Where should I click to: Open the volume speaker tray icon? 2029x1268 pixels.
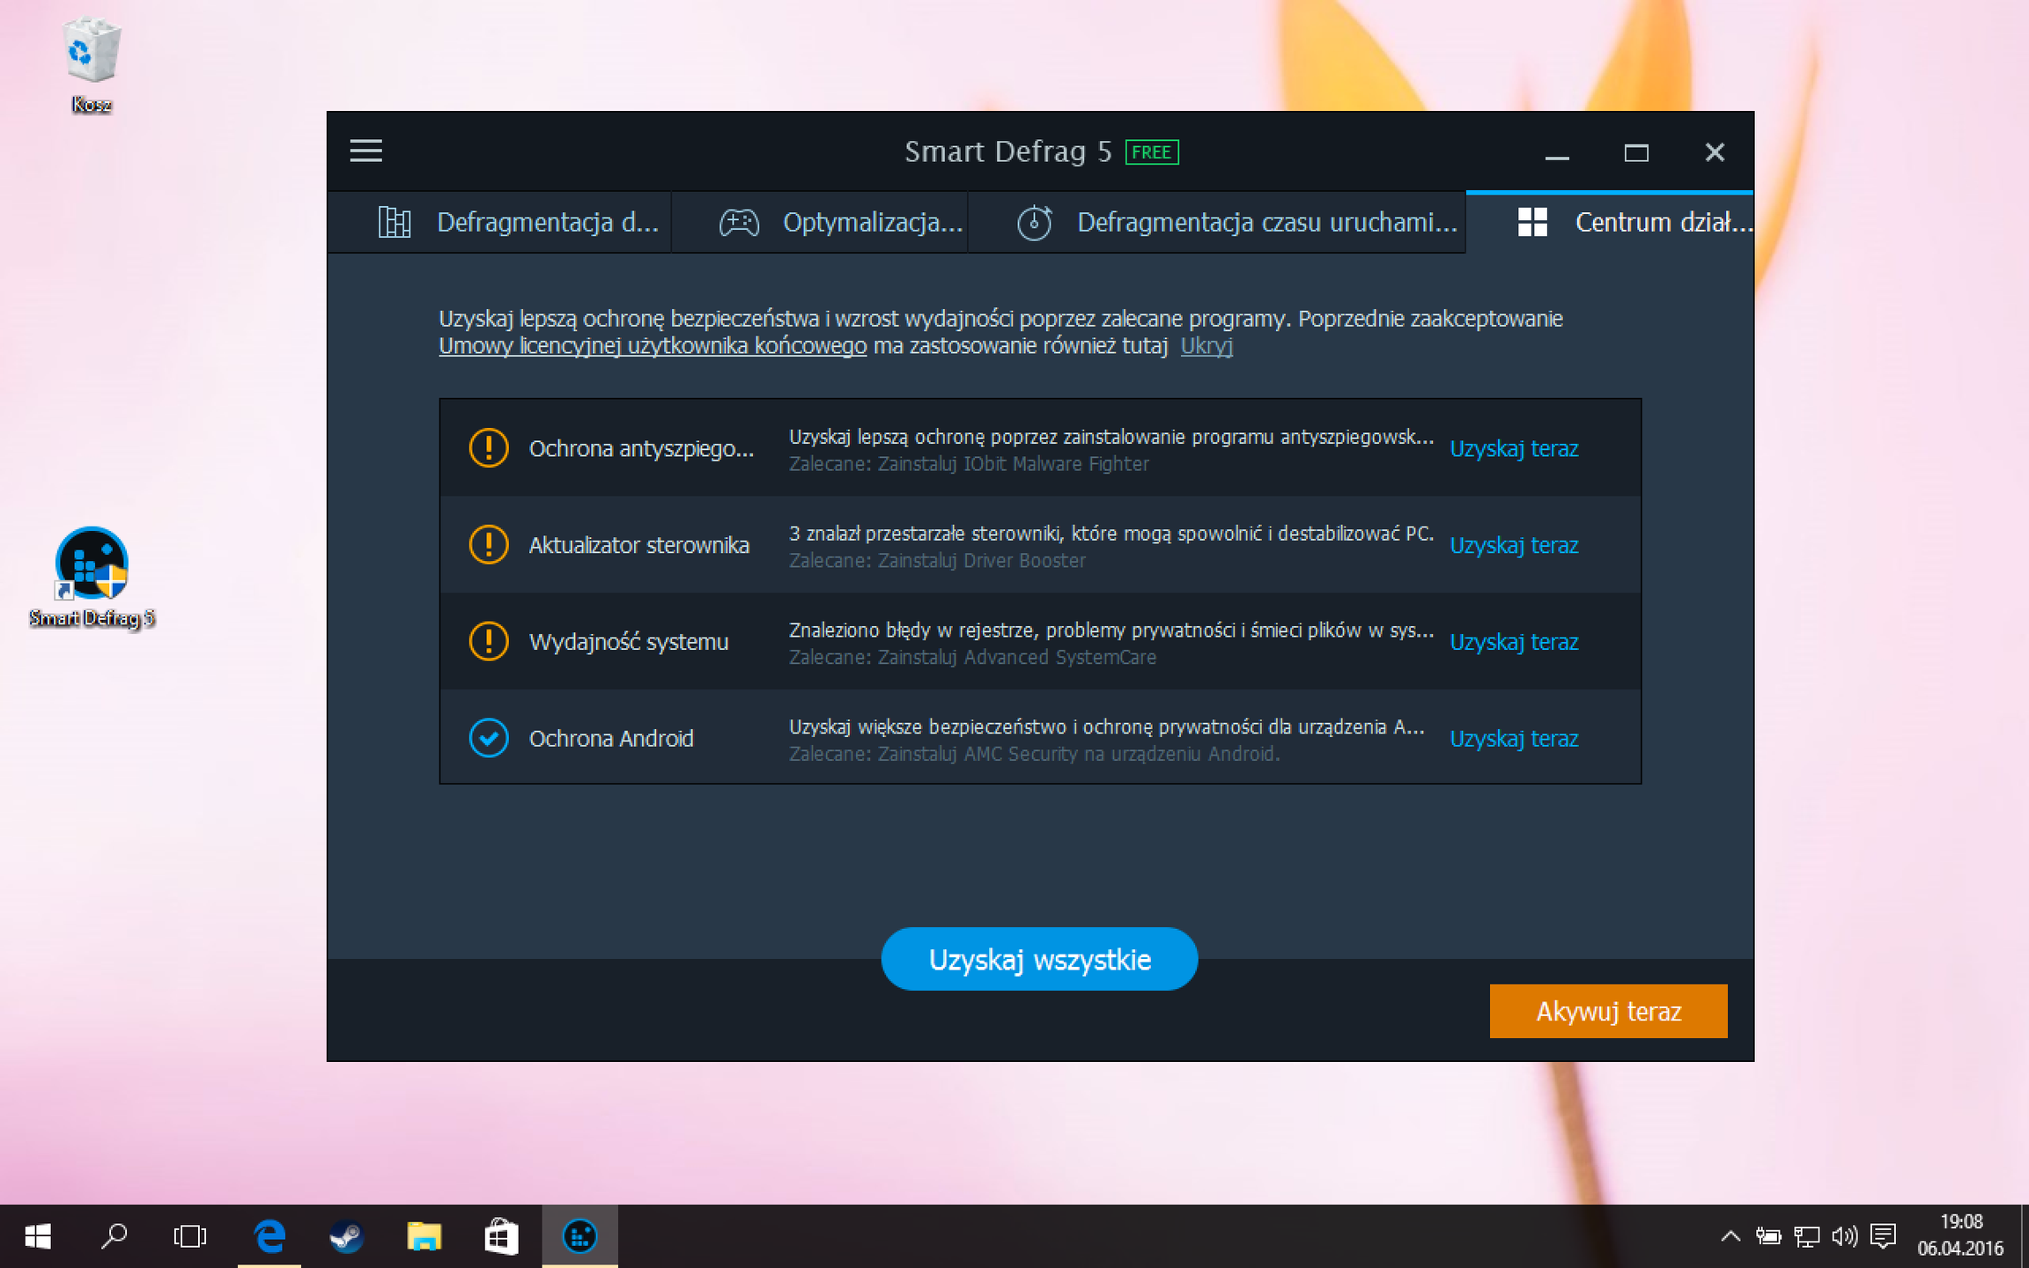(x=1844, y=1236)
